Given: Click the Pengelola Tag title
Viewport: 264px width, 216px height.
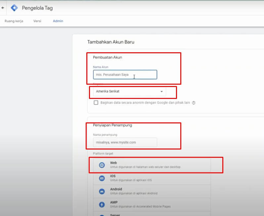Looking at the screenshot, I should click(x=37, y=8).
